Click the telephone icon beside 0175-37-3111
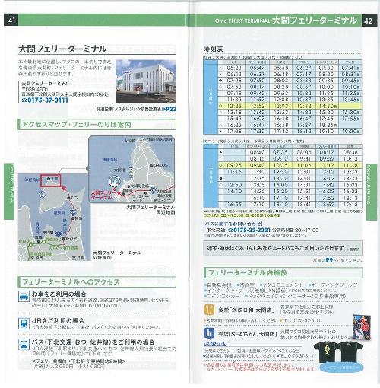Image resolution: width=380 pixels, height=388 pixels. 24,100
